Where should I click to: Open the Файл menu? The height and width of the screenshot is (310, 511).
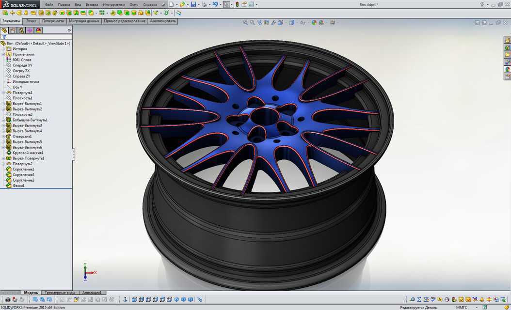click(49, 4)
